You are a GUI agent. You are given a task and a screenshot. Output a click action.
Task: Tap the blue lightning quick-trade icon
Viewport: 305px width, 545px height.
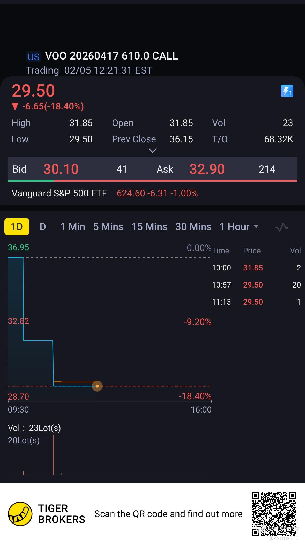point(287,91)
